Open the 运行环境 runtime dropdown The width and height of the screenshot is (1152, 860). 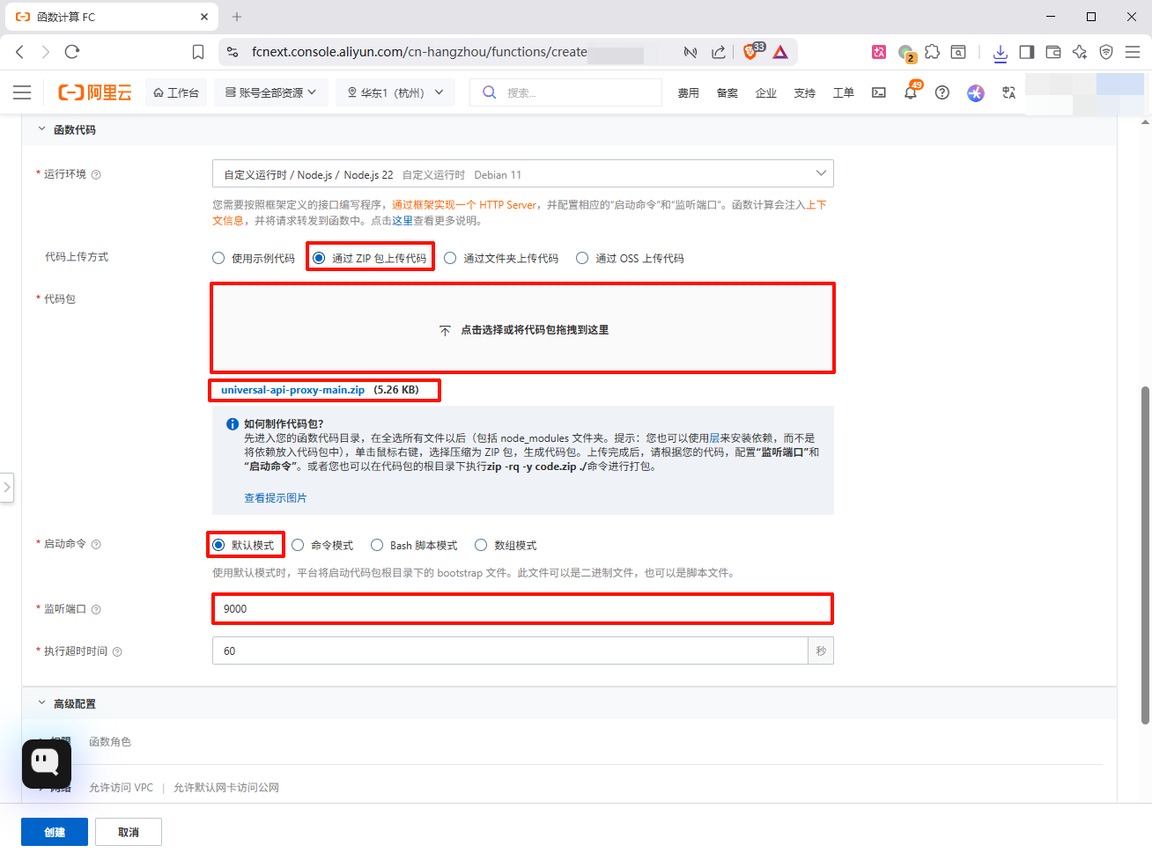[522, 174]
